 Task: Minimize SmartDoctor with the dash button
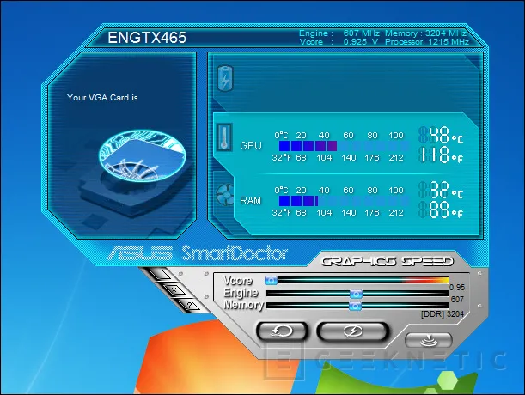(x=162, y=275)
